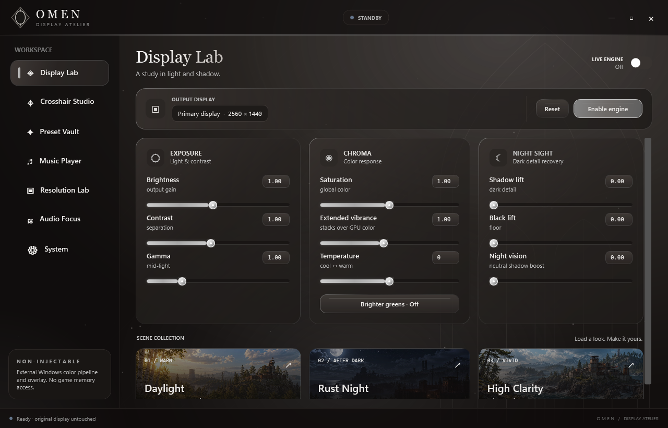Click the Contrast value field

coord(276,219)
